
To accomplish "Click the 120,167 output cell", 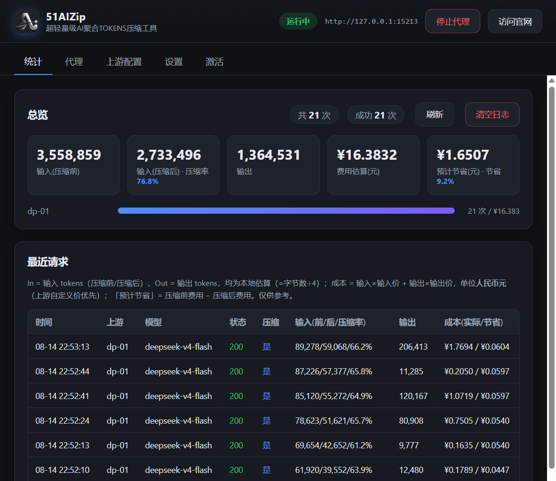I will click(413, 396).
